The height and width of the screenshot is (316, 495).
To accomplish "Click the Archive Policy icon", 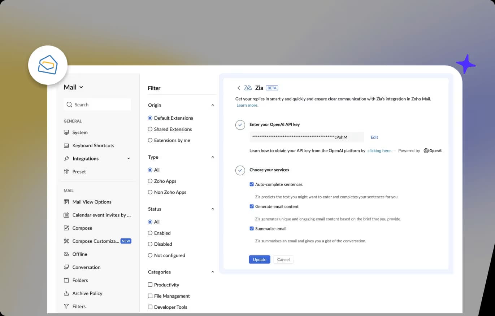I will coord(66,293).
